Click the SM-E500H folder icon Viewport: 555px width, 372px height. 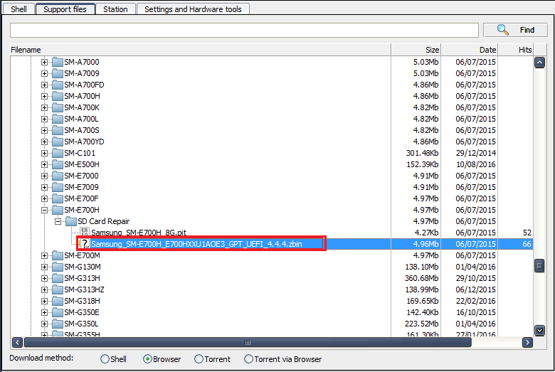(x=58, y=164)
